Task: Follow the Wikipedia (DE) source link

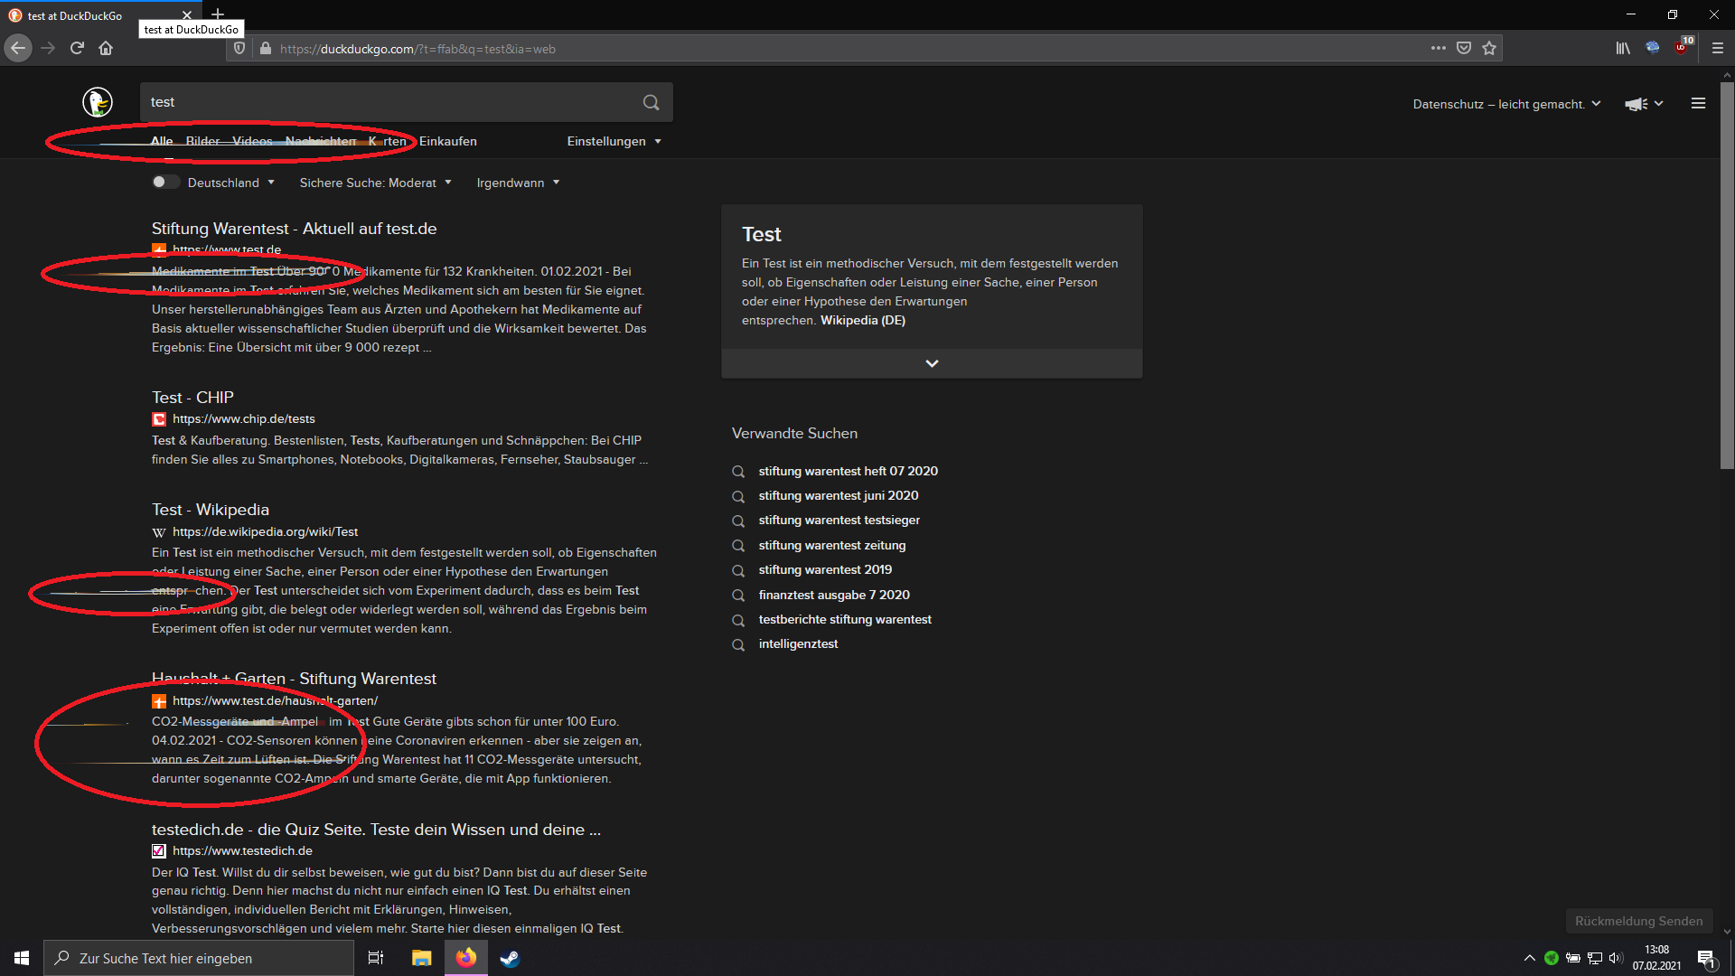Action: coord(863,320)
